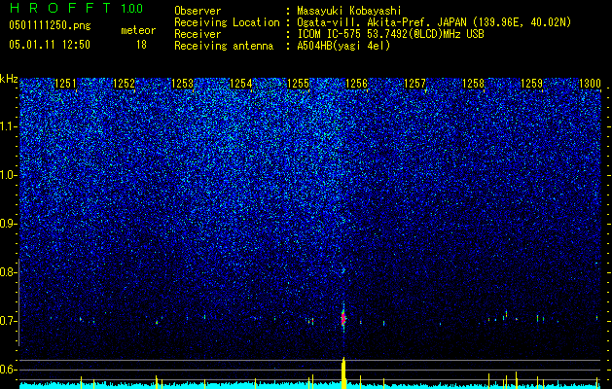Click the Receiver label

pos(198,34)
